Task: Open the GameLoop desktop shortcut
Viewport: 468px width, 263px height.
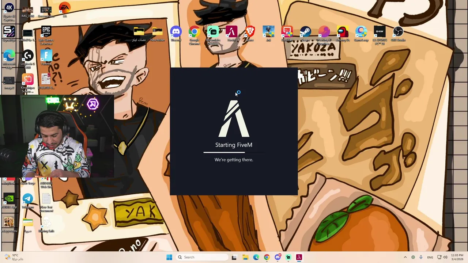Action: 361,34
